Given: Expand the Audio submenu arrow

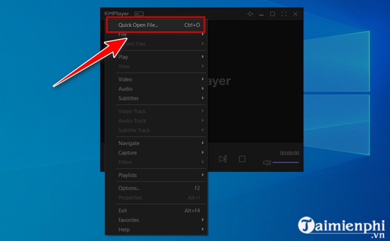Looking at the screenshot, I should [203, 88].
